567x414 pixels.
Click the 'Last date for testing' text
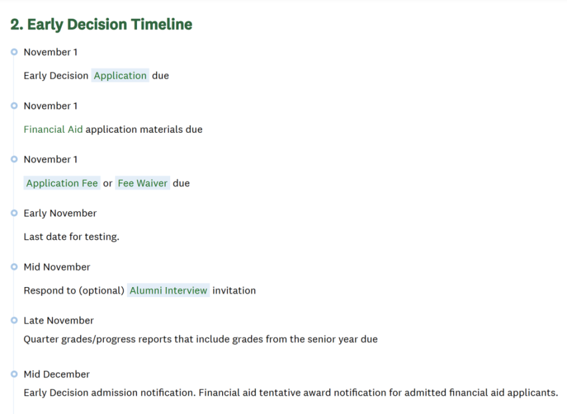pos(71,237)
